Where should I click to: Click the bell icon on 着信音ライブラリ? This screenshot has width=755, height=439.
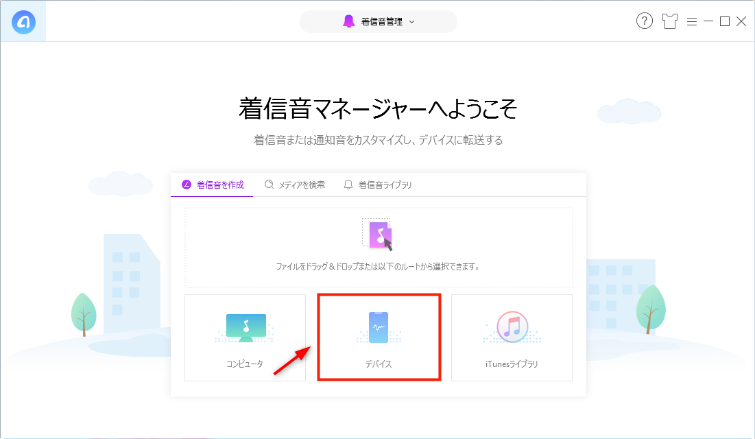coord(348,185)
